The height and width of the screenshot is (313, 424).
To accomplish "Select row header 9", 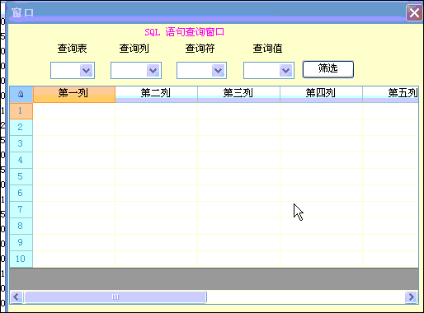I will point(21,243).
